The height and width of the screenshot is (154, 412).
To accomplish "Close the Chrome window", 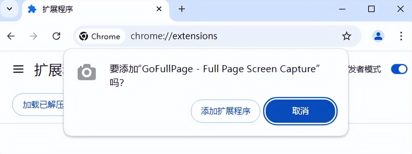I will (401, 9).
